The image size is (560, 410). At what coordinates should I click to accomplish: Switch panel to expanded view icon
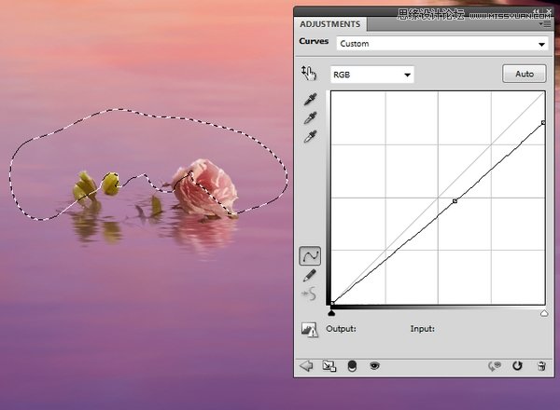(329, 366)
